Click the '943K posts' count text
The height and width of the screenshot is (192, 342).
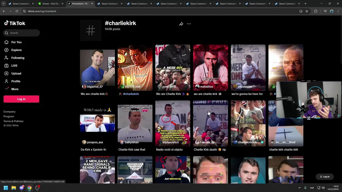(112, 29)
